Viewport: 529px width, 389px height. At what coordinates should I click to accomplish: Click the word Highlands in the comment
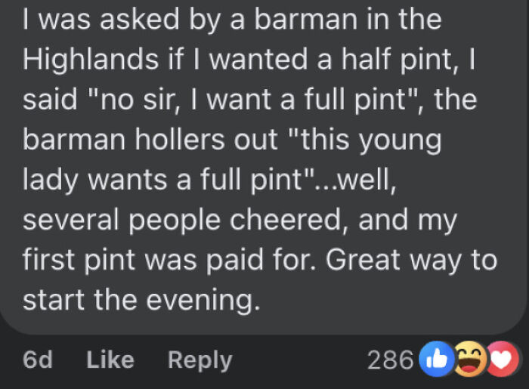coord(91,60)
